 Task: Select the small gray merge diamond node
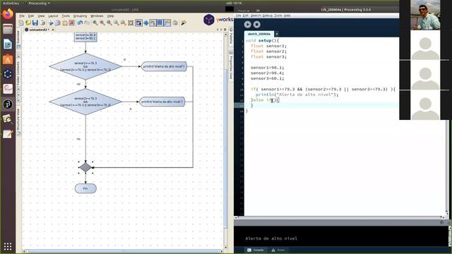[85, 167]
